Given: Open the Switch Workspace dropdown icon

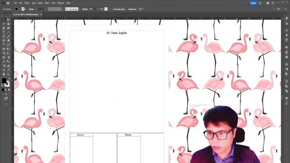Looking at the screenshot, I should tap(273, 3).
